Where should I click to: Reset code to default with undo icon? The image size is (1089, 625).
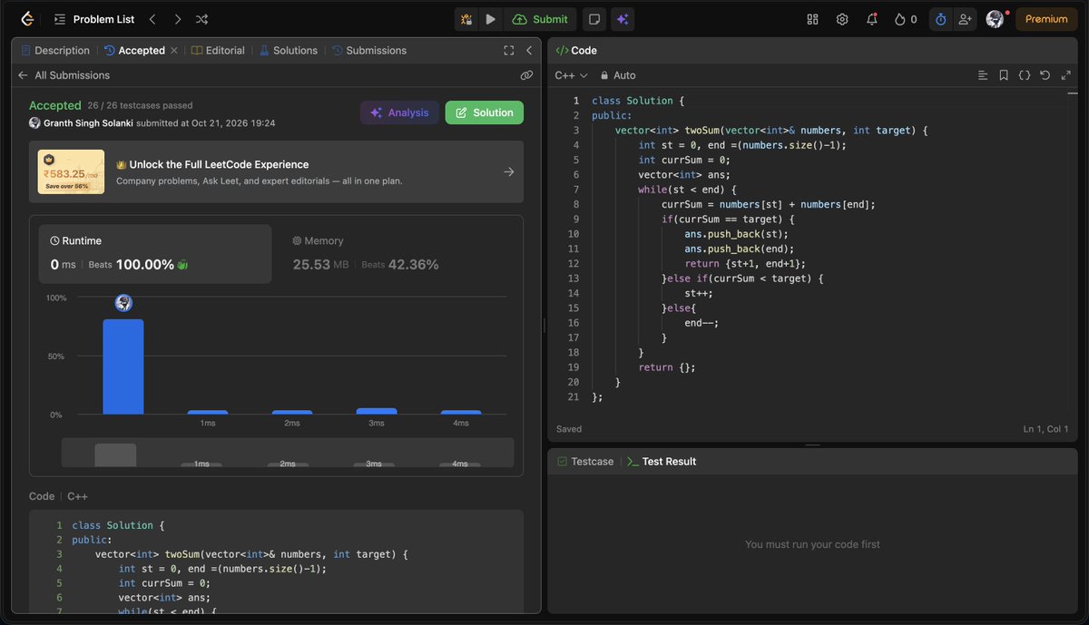coord(1045,75)
